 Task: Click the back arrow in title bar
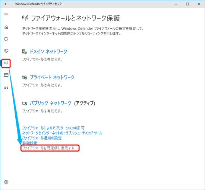point(6,4)
